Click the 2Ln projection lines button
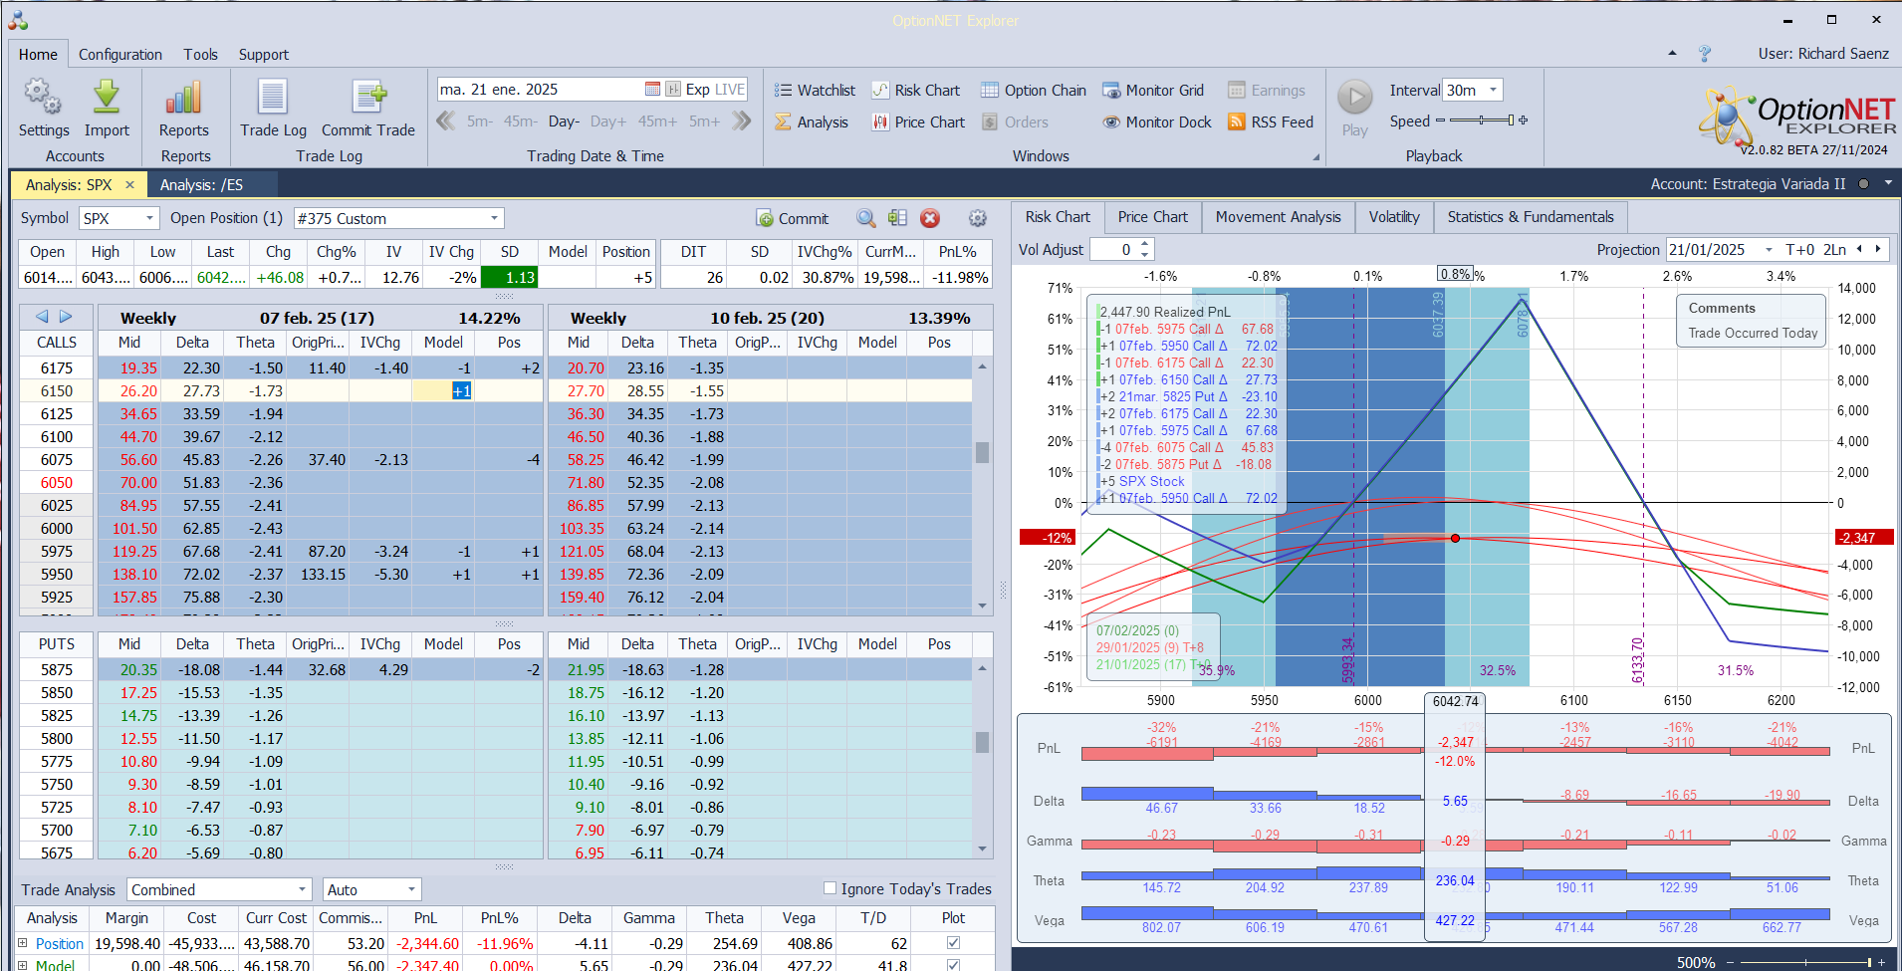This screenshot has width=1902, height=971. [1835, 250]
